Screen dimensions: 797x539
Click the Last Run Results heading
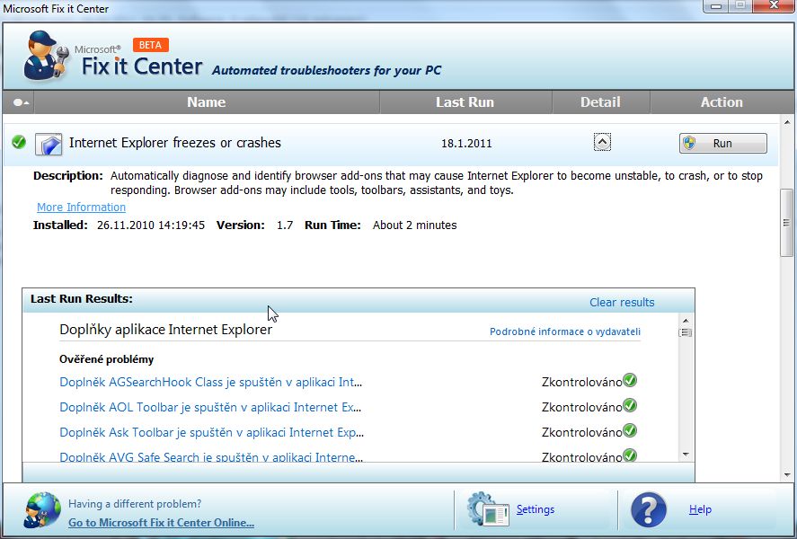tap(82, 299)
